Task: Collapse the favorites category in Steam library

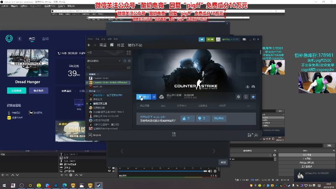Action: point(87,74)
